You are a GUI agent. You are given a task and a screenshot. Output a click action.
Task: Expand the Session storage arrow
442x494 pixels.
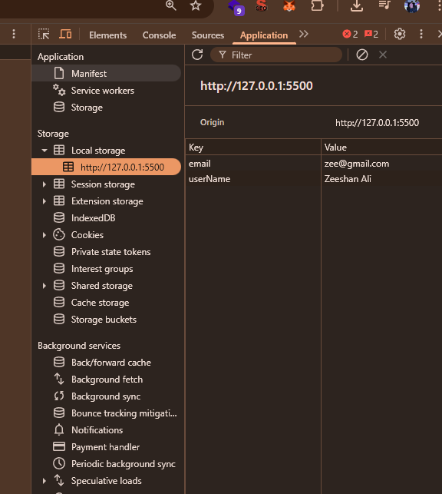[45, 184]
